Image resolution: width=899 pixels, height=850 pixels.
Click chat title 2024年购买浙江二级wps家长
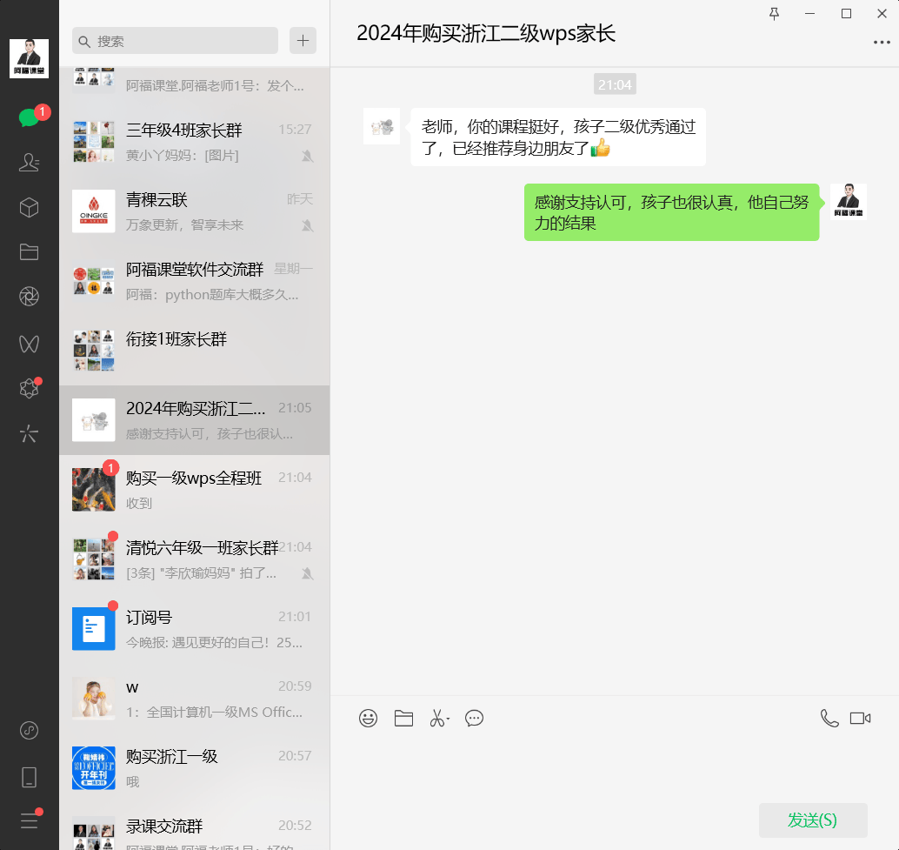pos(486,33)
